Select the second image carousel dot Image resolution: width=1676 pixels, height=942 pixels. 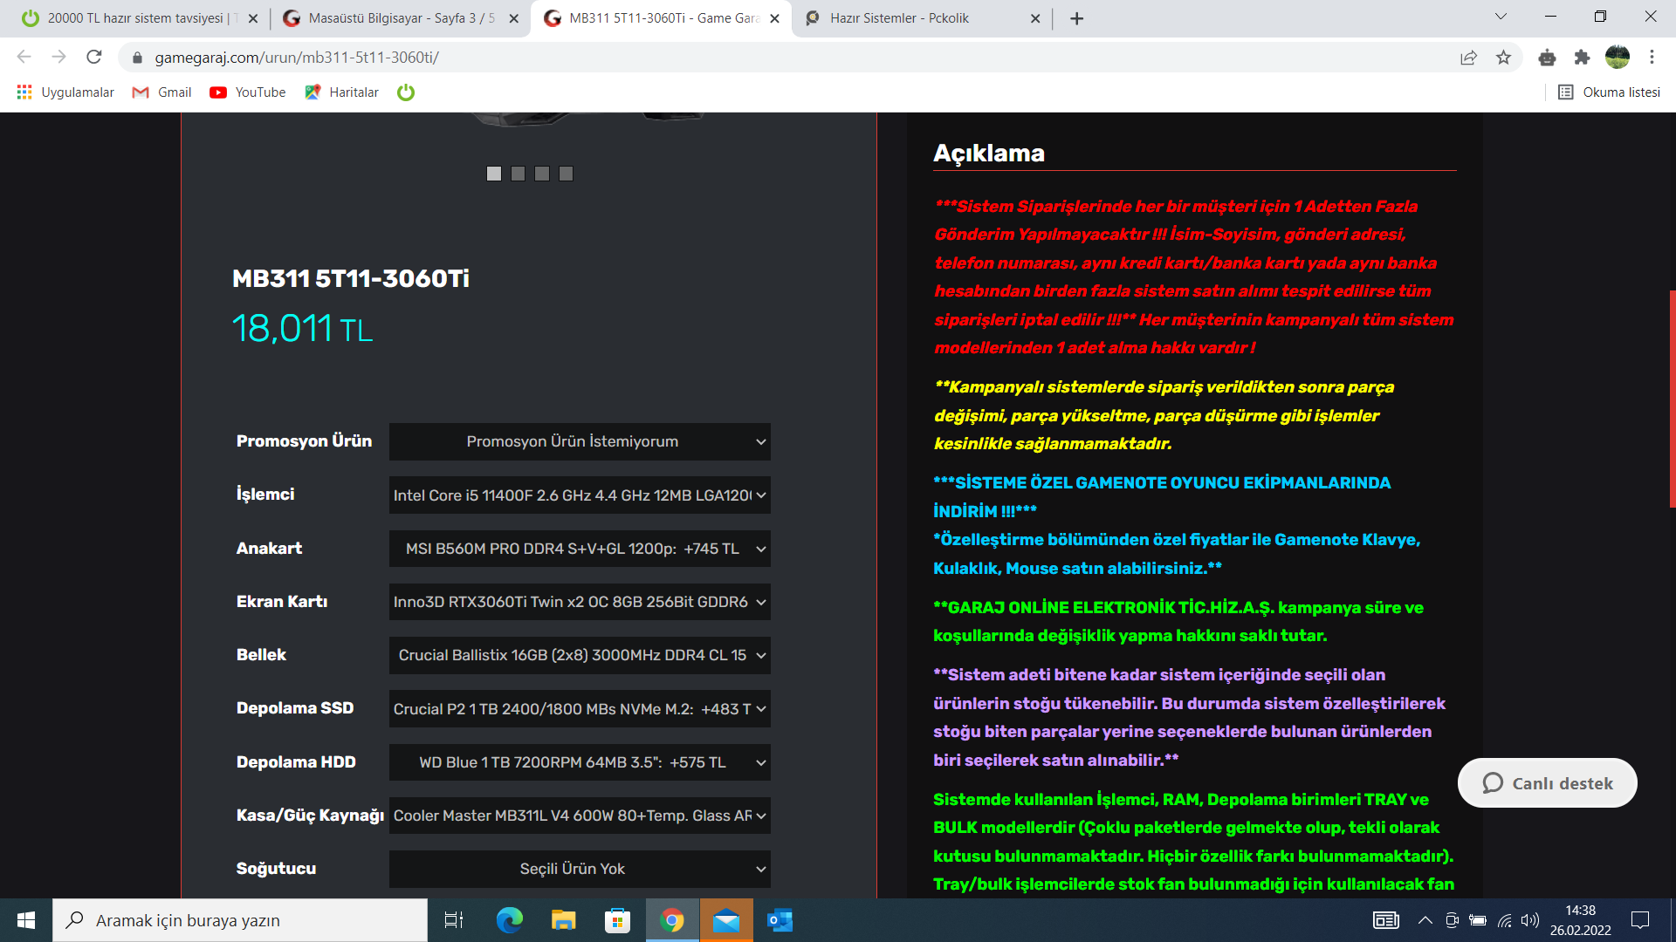click(518, 174)
